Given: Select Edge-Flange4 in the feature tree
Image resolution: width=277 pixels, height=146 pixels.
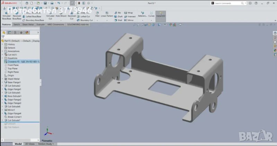Looking at the screenshot, I should click(x=14, y=113).
